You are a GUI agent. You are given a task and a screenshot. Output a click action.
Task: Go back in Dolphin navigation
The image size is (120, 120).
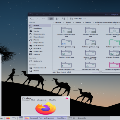point(31,19)
